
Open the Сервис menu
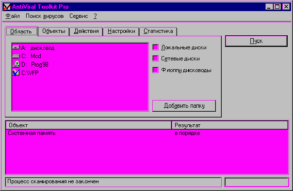pos(79,16)
